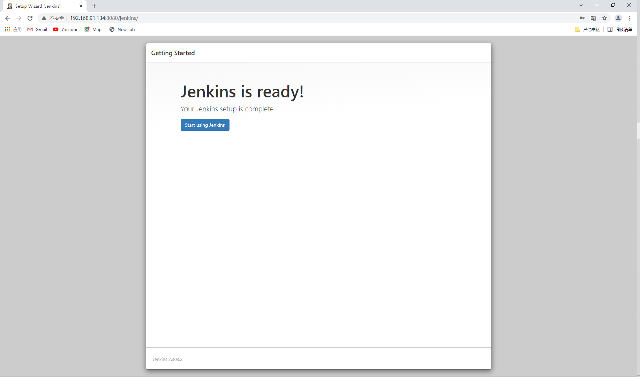Open the not-secure site warning icon

click(44, 18)
